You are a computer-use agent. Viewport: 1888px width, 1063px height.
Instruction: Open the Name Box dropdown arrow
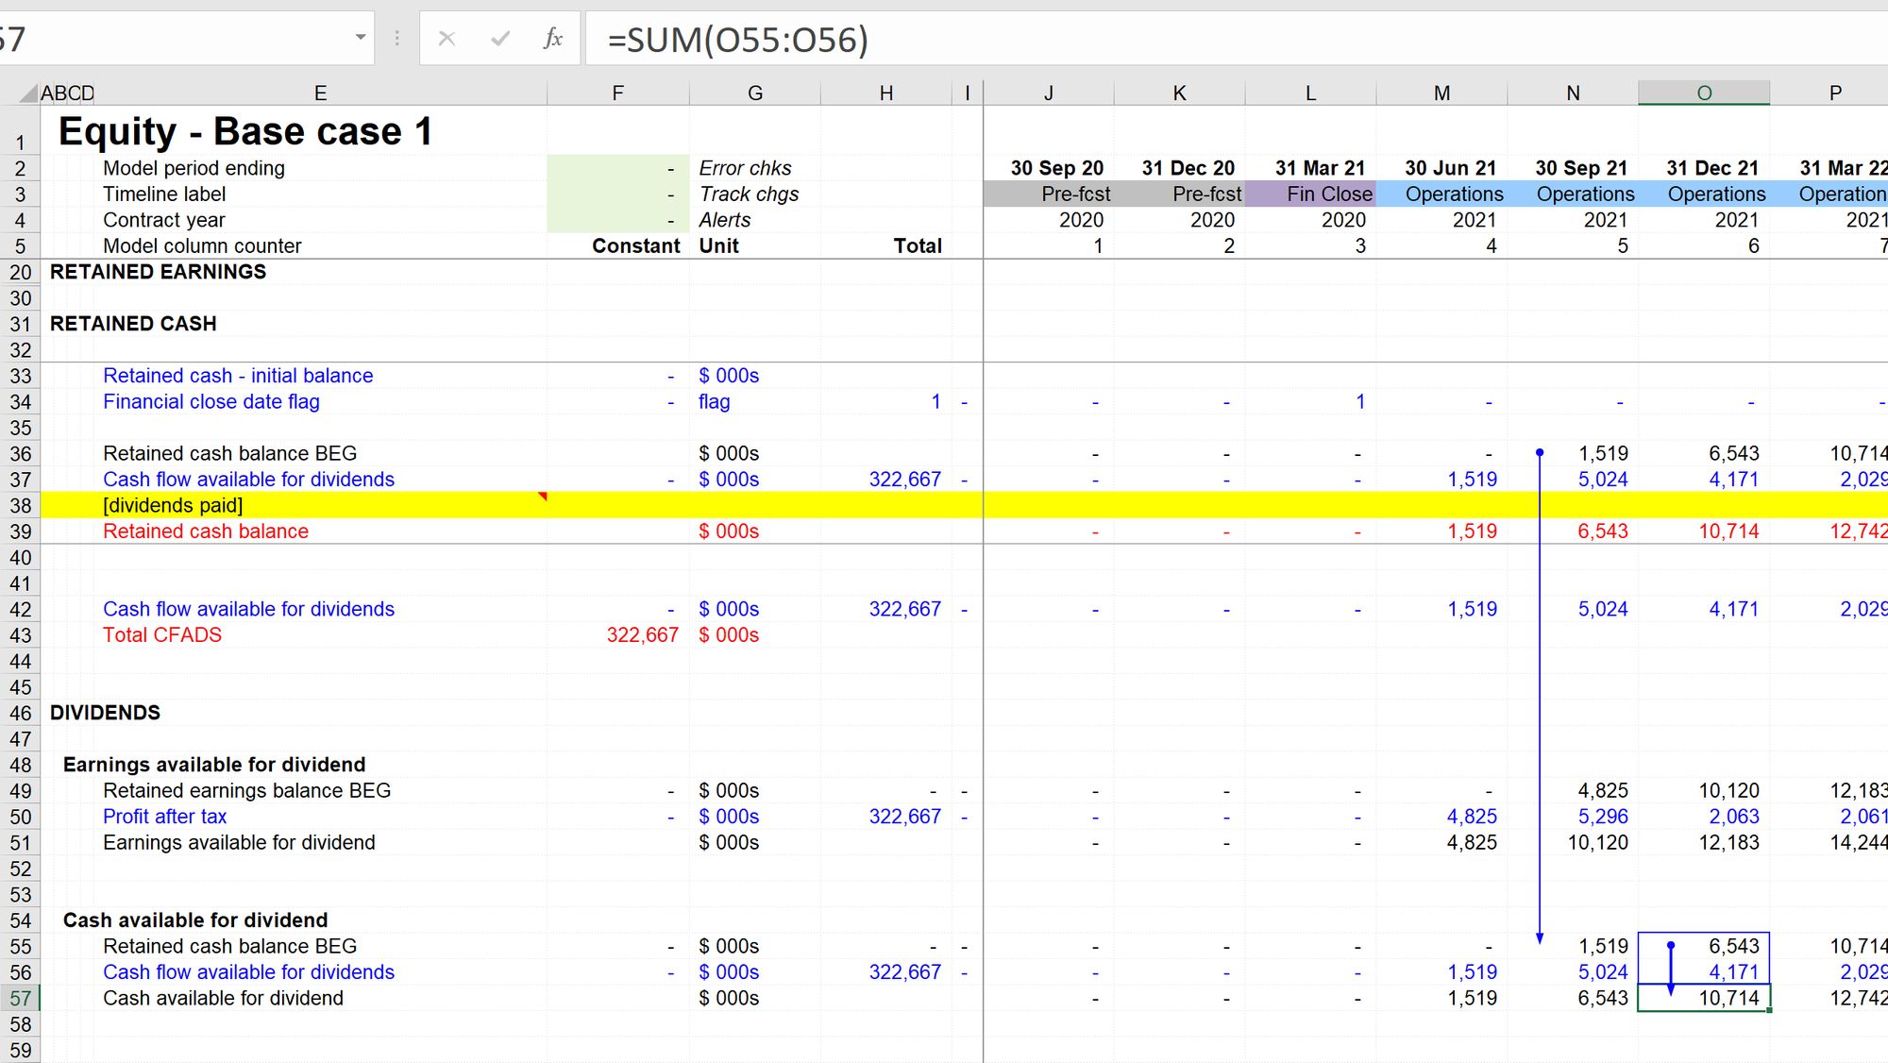pyautogui.click(x=360, y=38)
